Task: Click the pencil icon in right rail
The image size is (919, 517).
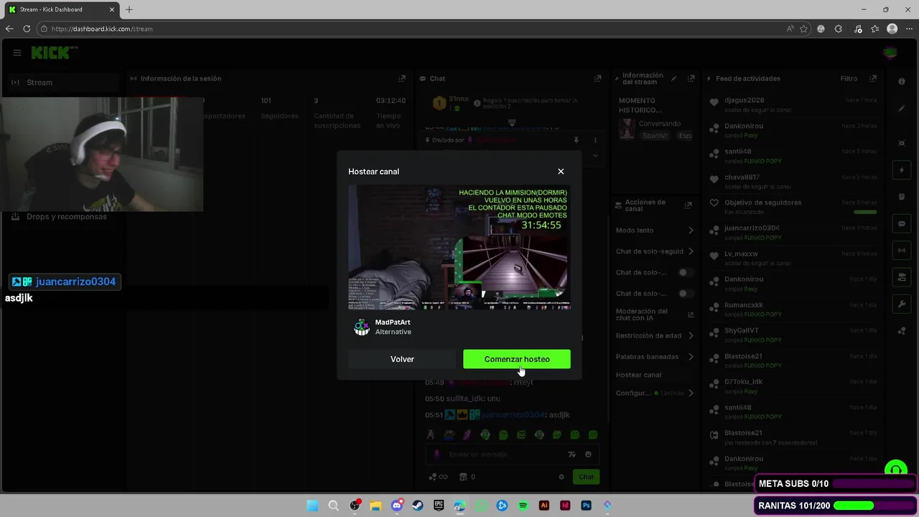Action: coord(902,109)
